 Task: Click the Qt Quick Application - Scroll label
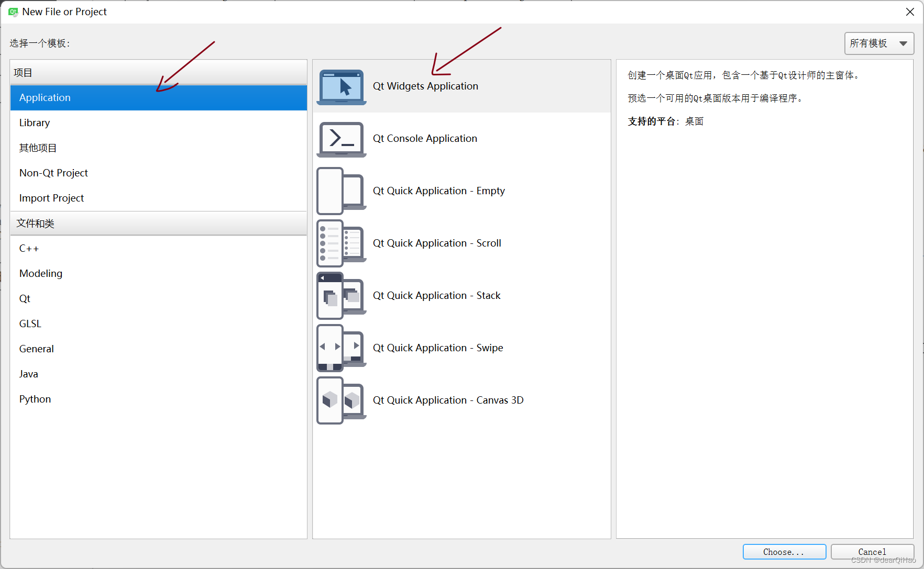(x=437, y=243)
